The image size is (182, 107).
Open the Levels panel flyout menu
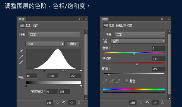(x=85, y=19)
